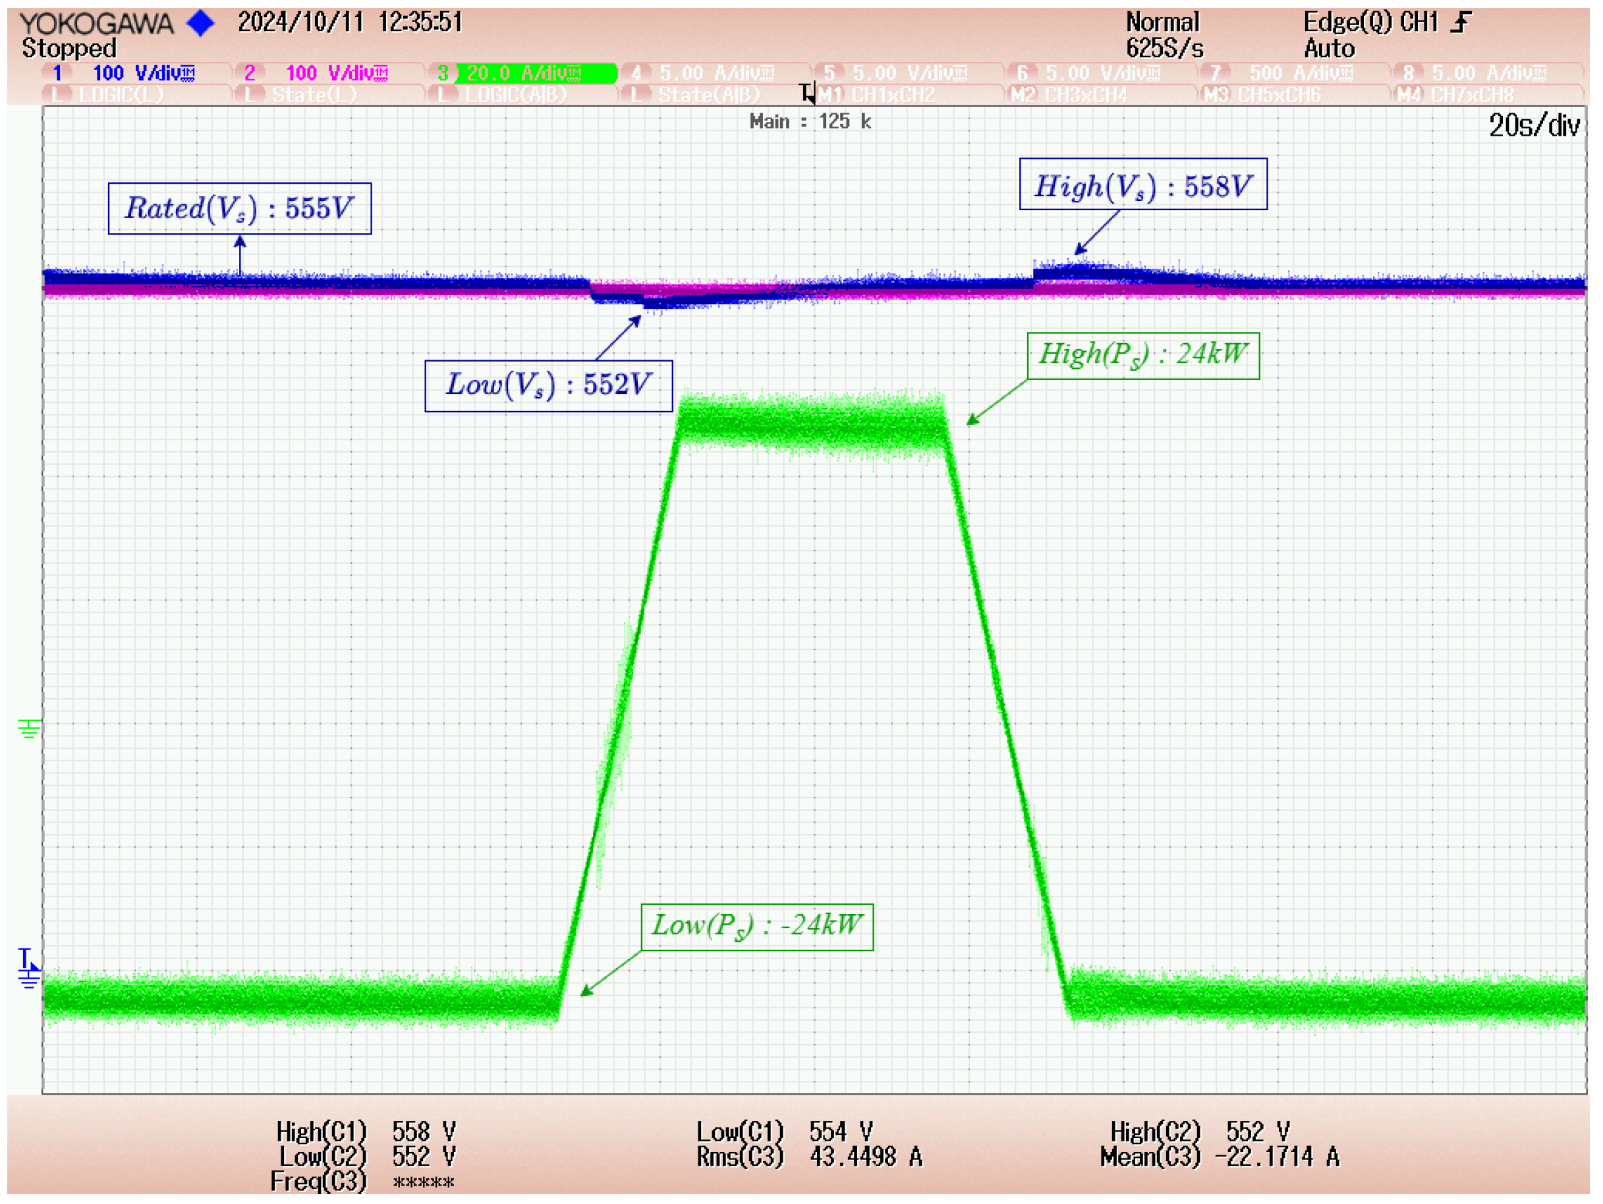Toggle the LOGIC(L) channel indicator

[121, 95]
